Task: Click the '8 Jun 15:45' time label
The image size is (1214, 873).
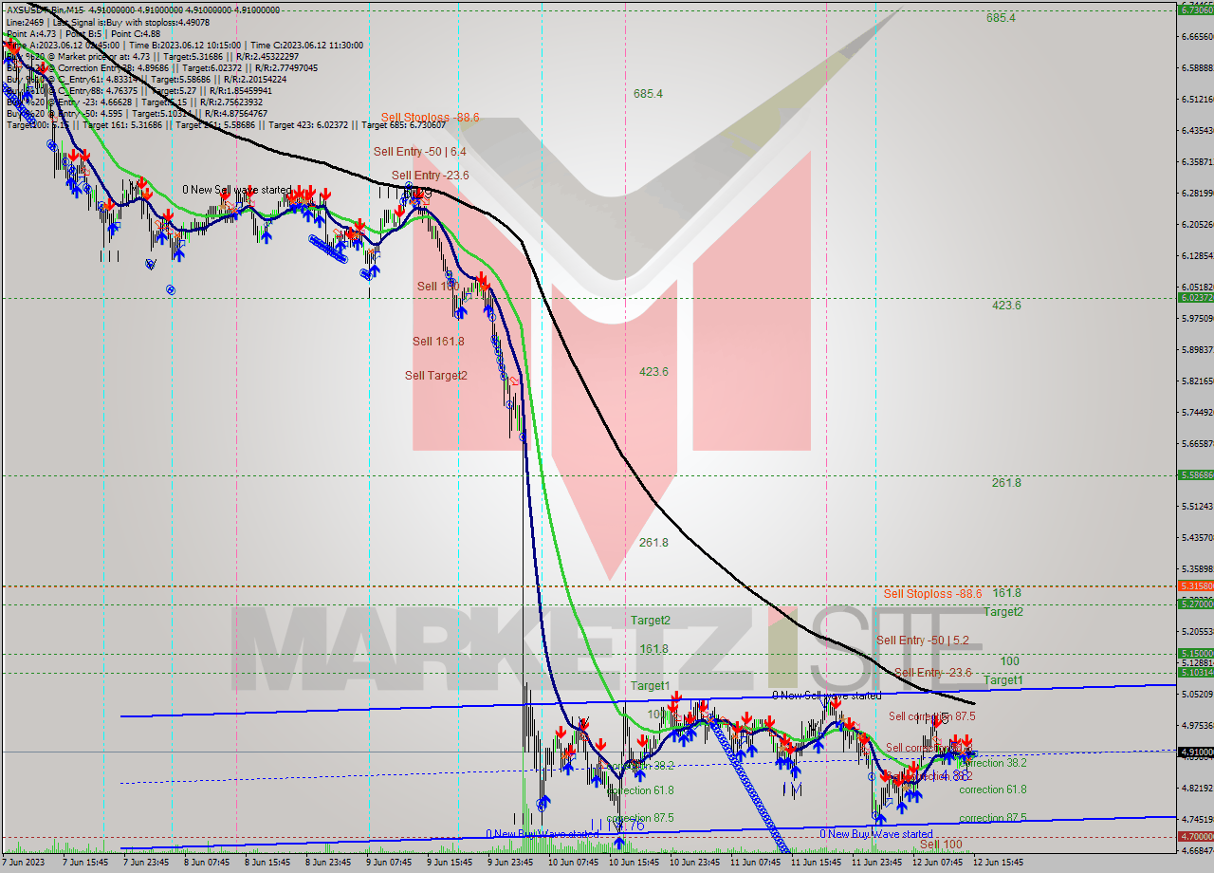Action: 268,863
